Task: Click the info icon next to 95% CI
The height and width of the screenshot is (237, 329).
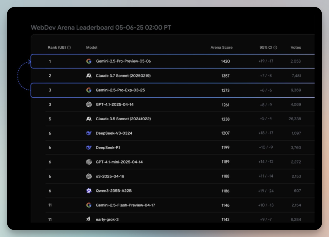Action: click(275, 47)
